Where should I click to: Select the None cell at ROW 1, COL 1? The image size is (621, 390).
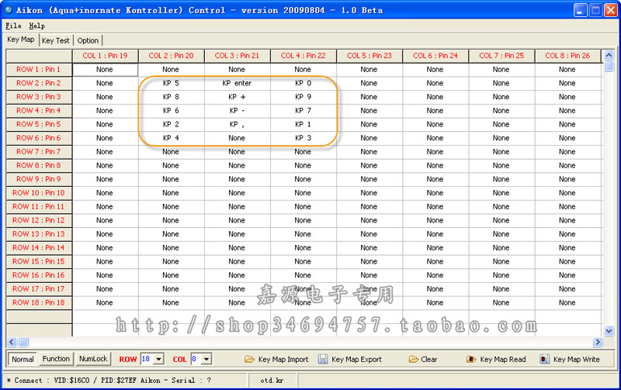[x=105, y=70]
